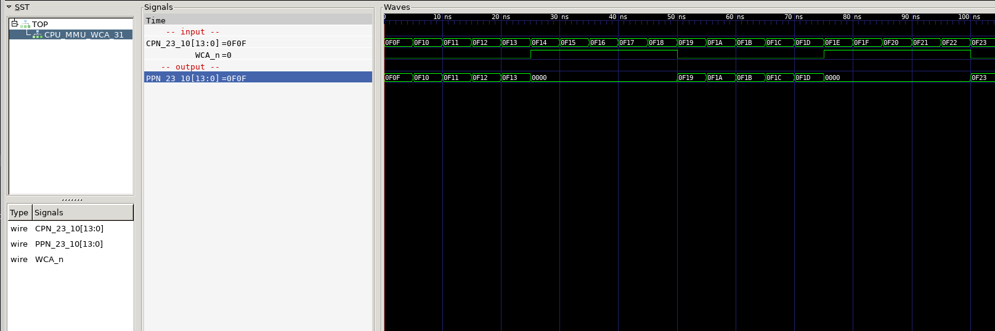
Task: Place marker on CPN value 0F18
Action: tap(662, 42)
